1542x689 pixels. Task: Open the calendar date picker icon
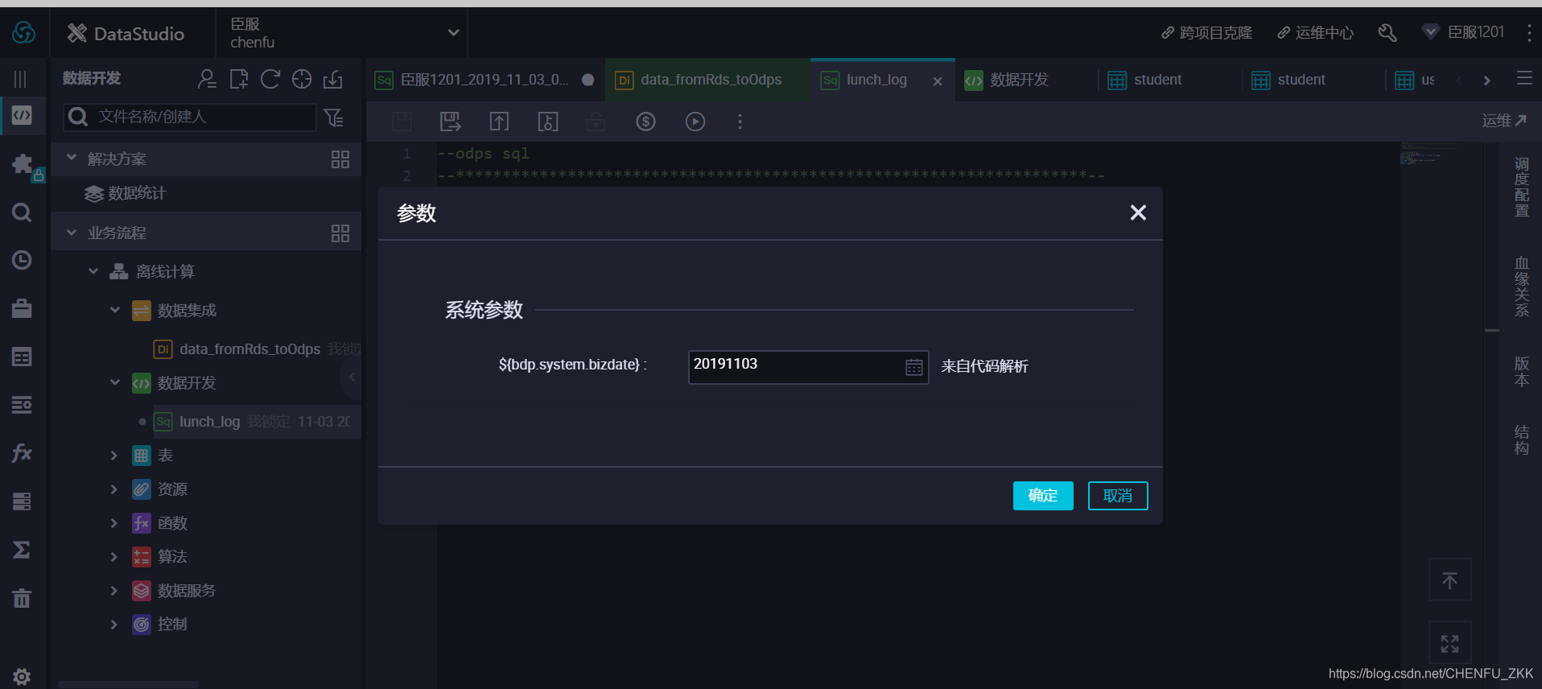coord(914,367)
